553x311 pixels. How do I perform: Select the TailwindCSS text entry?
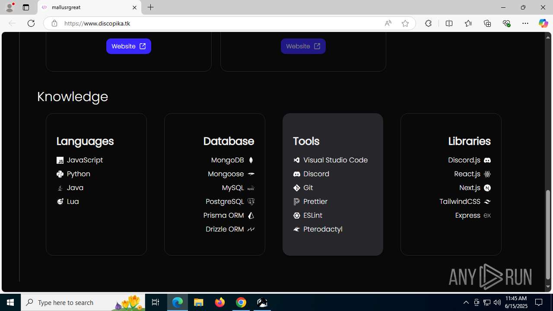click(460, 202)
